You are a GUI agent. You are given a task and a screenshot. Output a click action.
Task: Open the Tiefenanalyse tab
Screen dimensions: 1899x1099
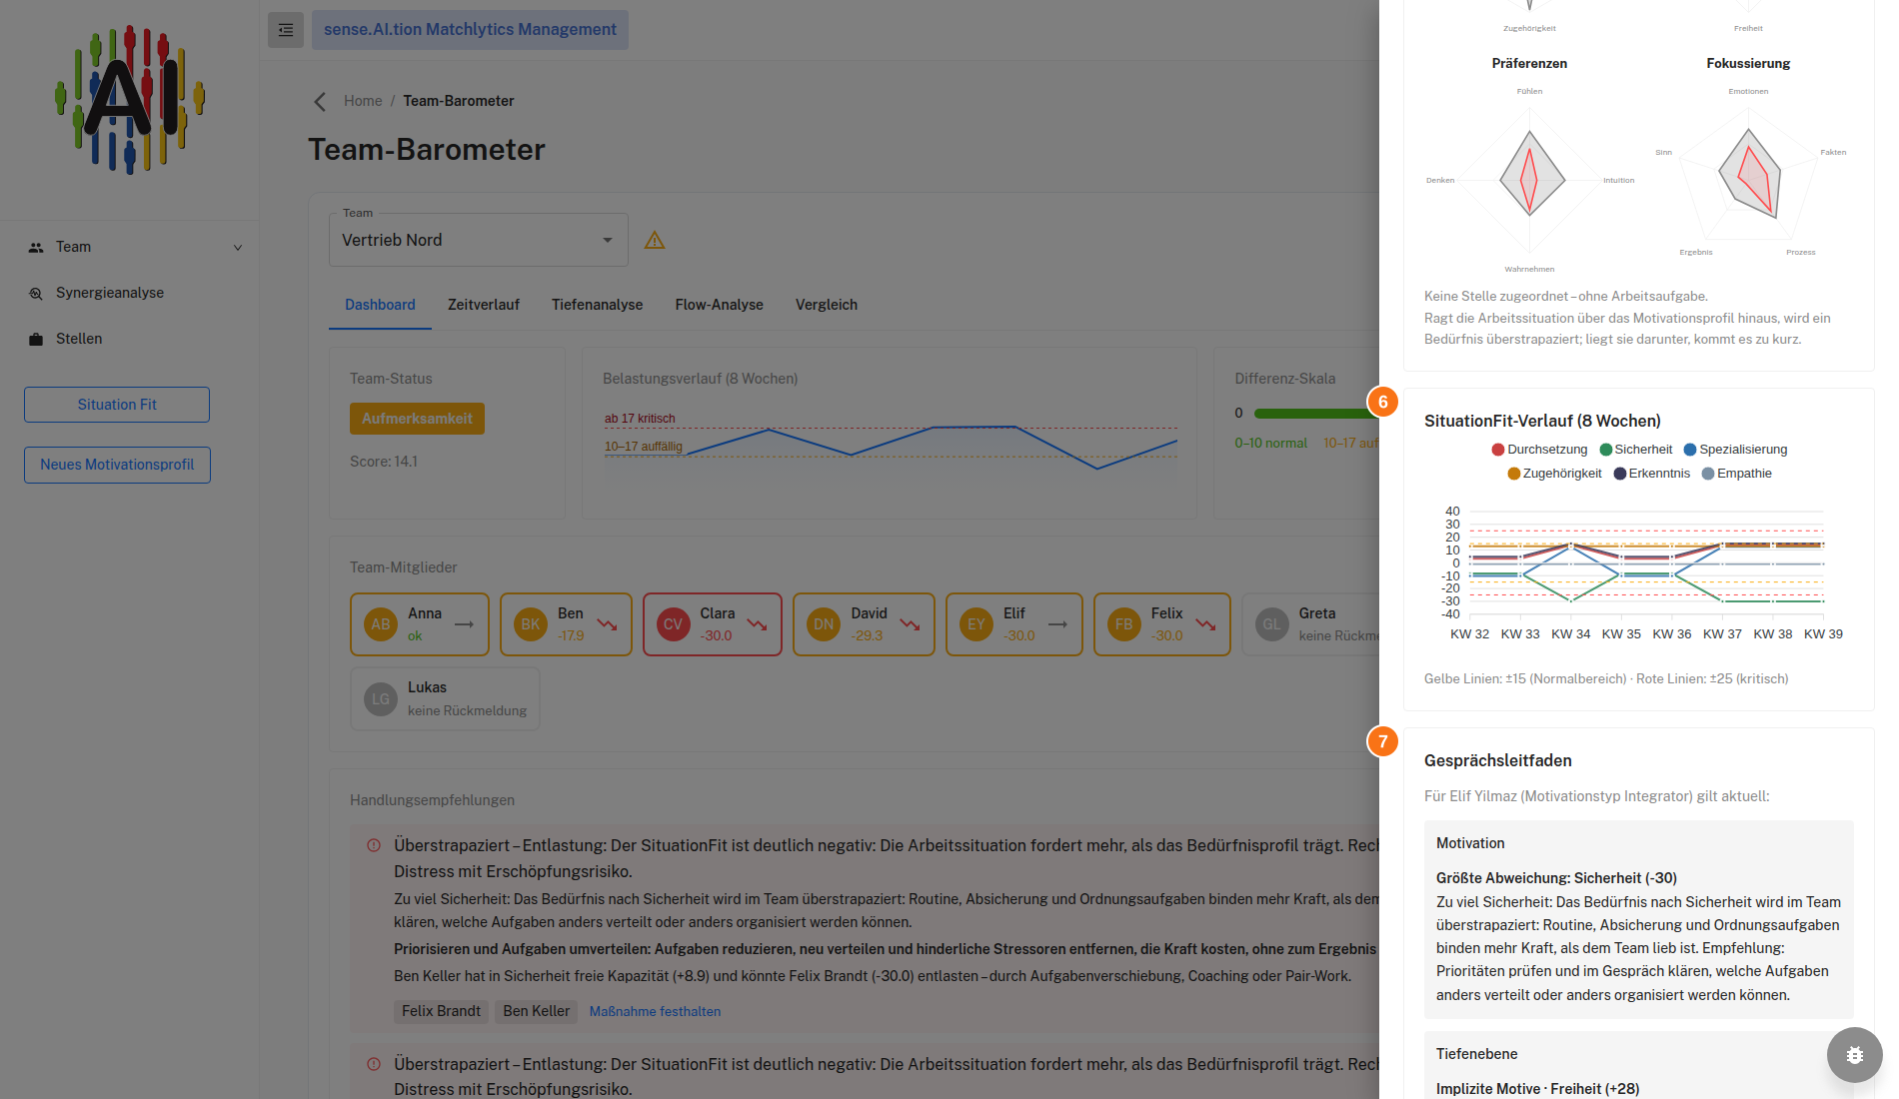tap(598, 305)
